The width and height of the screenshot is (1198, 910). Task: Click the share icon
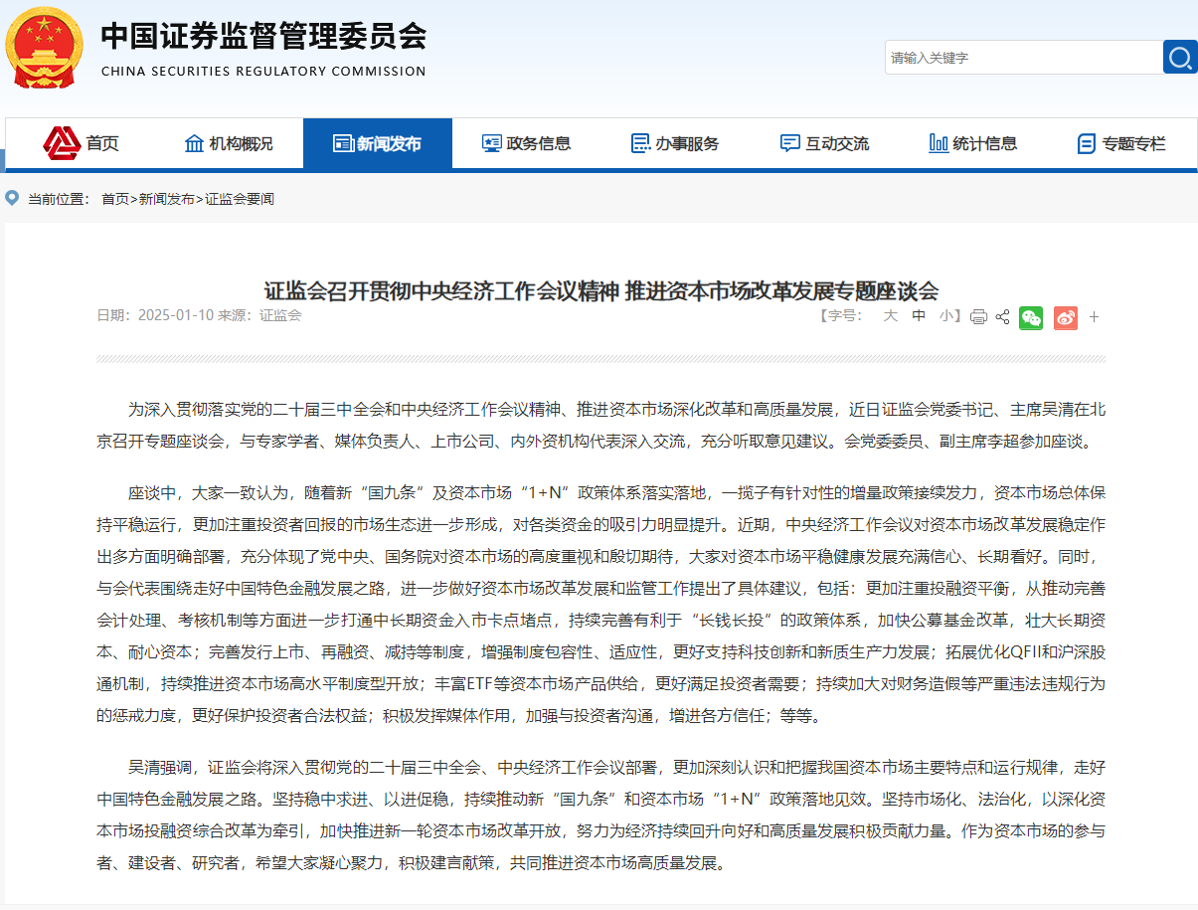pyautogui.click(x=1002, y=317)
